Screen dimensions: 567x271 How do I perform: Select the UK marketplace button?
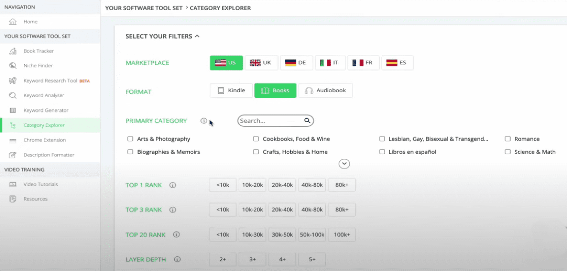click(261, 63)
